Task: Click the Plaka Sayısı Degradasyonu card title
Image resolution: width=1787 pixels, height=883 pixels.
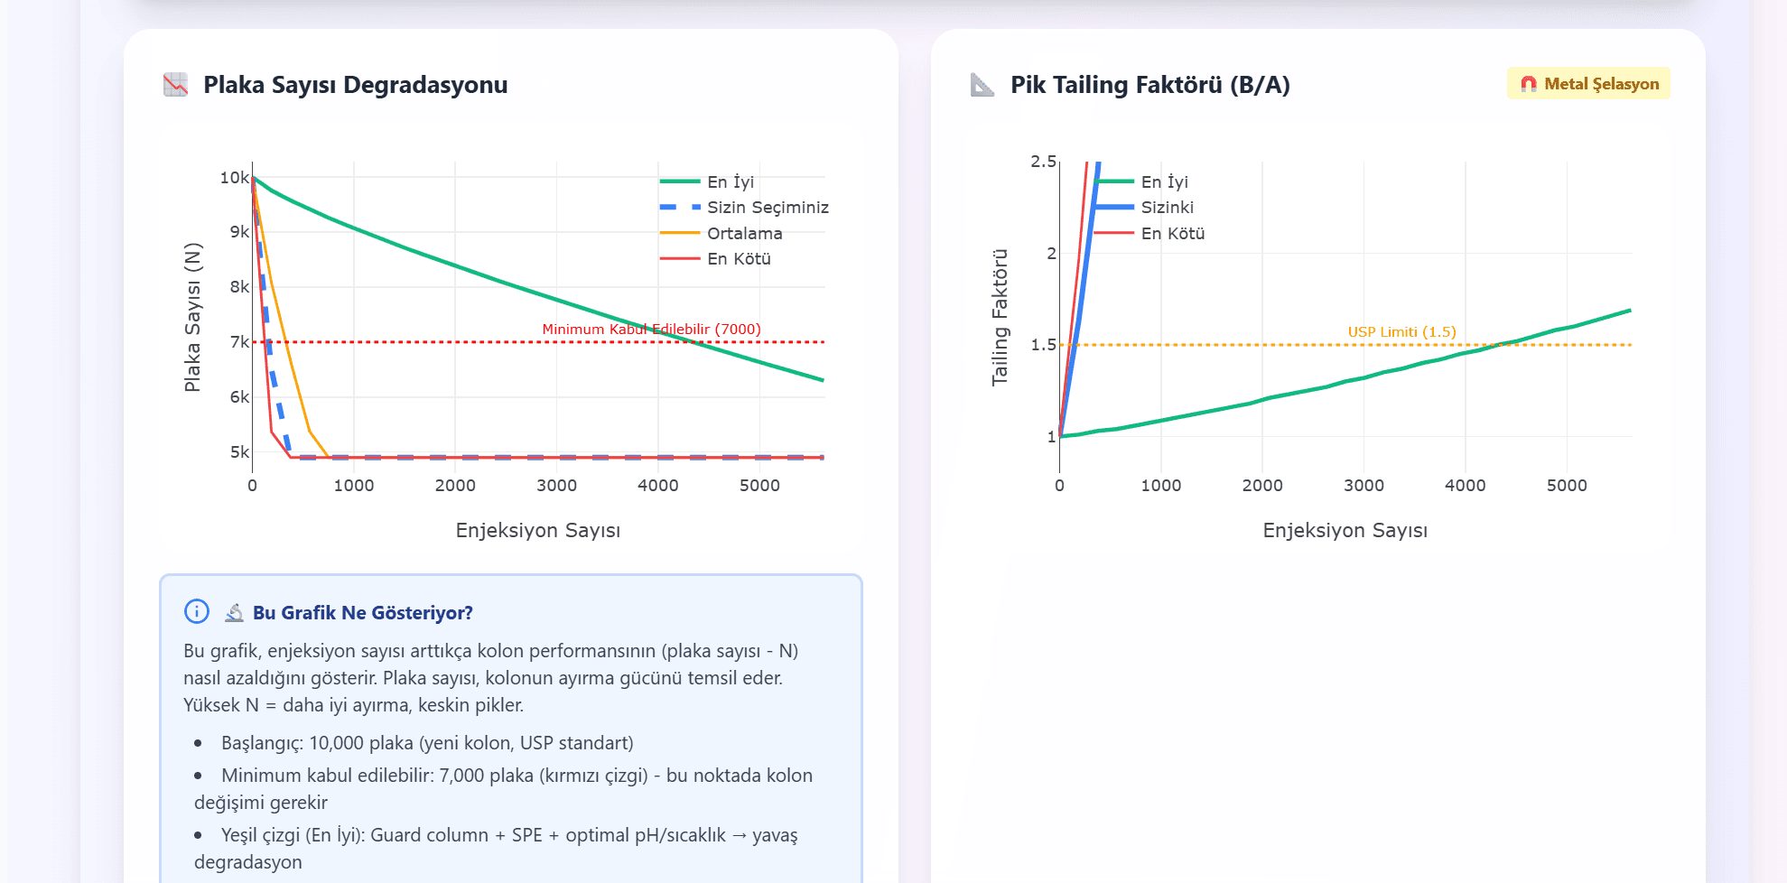Action: (355, 85)
